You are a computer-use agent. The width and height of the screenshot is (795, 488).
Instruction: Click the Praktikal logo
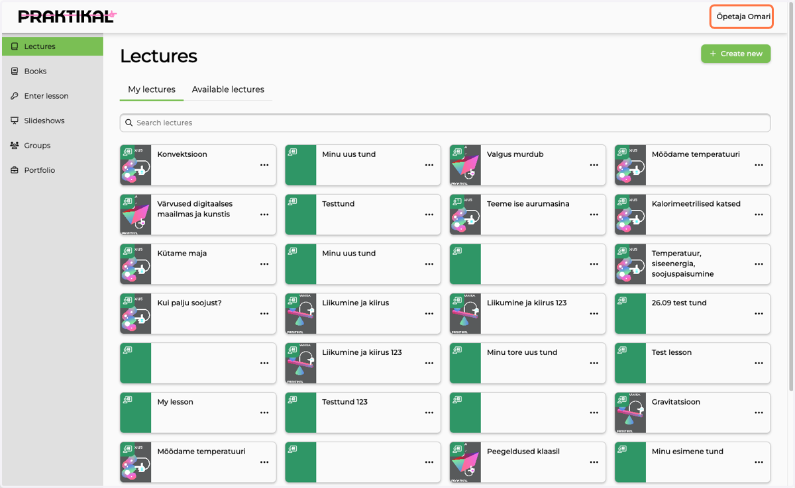click(68, 17)
